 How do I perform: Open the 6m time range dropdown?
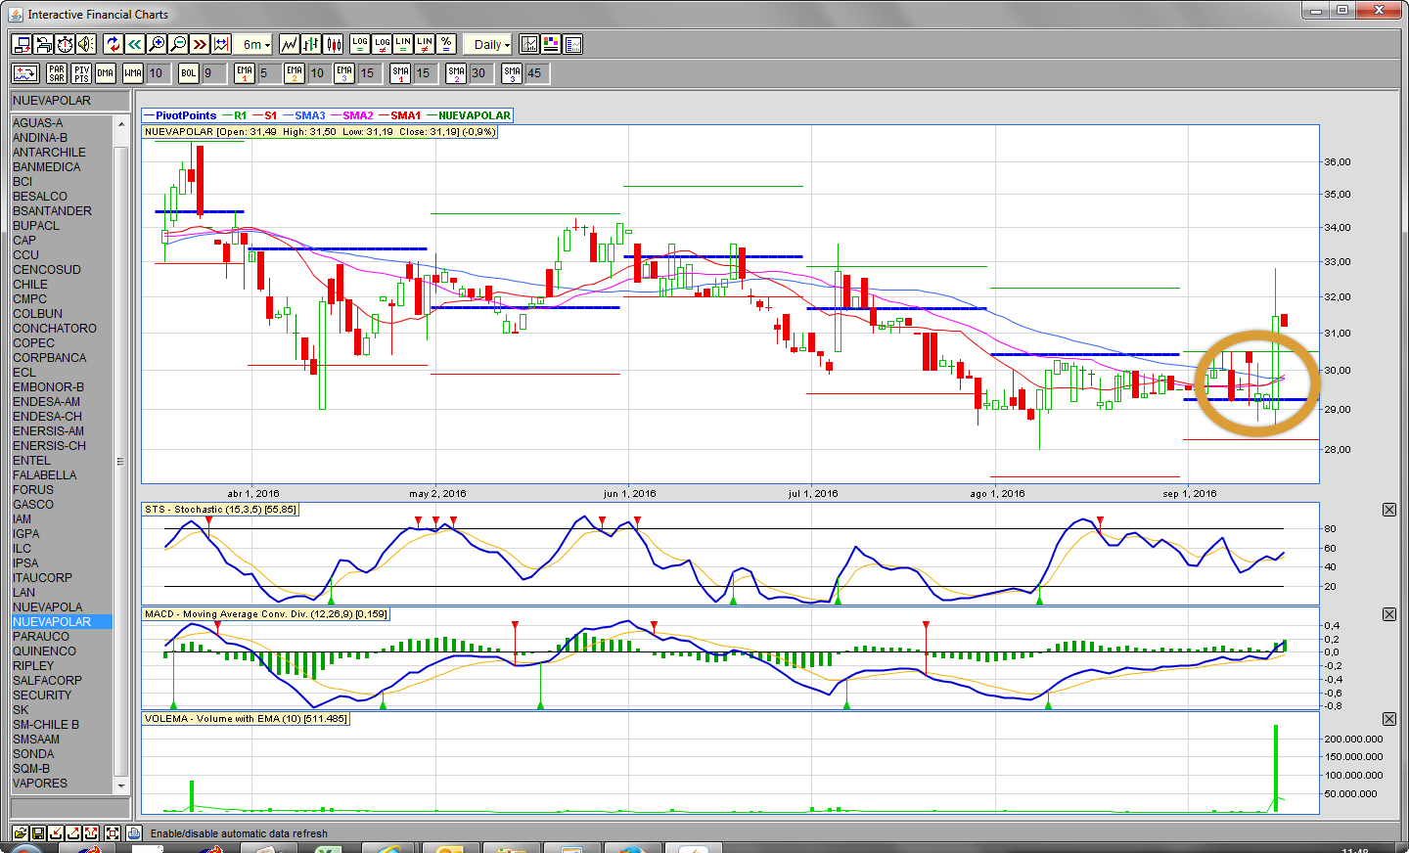tap(255, 44)
